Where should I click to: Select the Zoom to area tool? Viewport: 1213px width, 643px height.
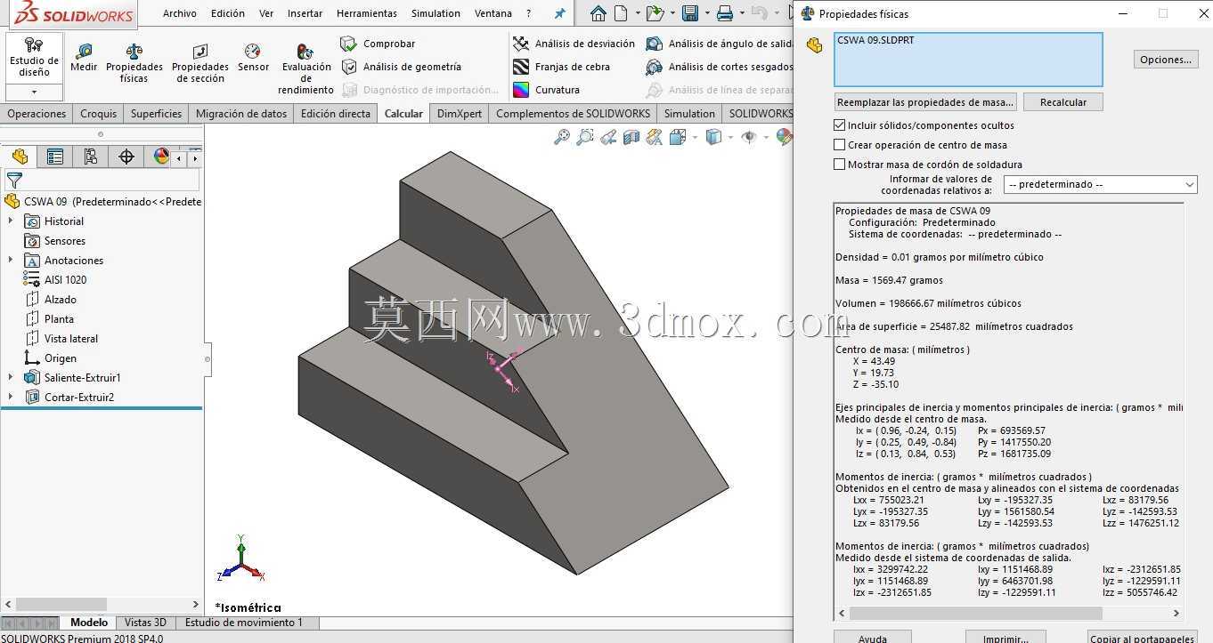click(585, 137)
